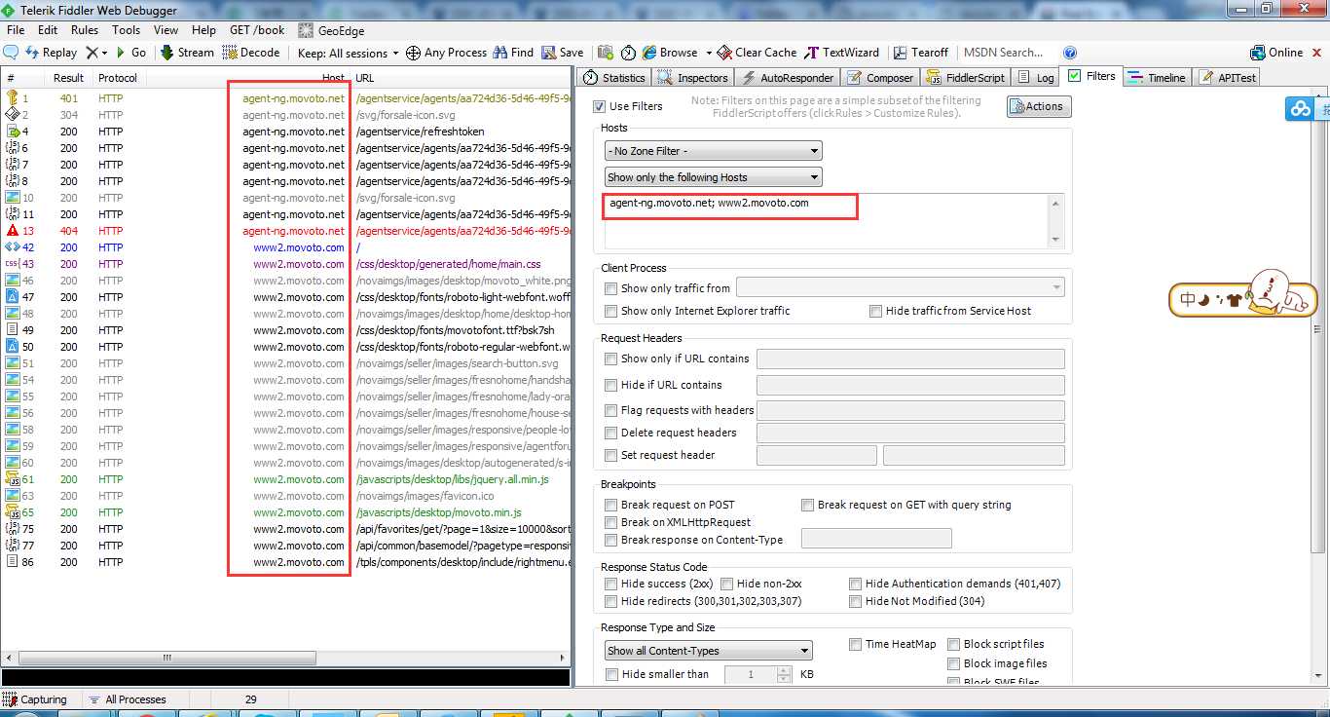Open the File menu

coord(16,30)
